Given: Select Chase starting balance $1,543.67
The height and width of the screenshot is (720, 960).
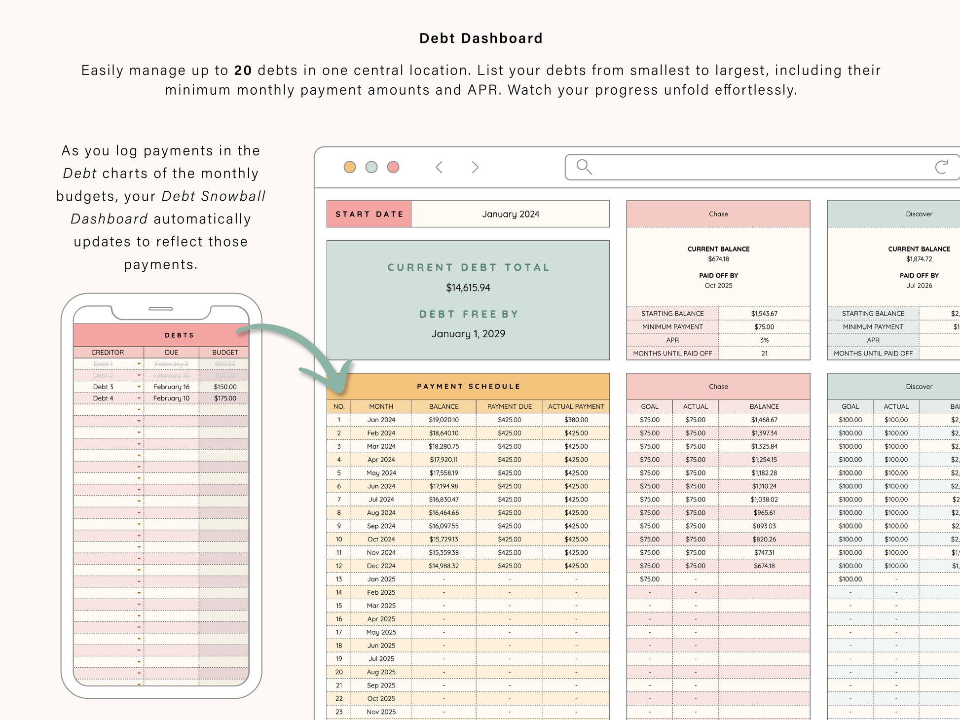Looking at the screenshot, I should [764, 314].
